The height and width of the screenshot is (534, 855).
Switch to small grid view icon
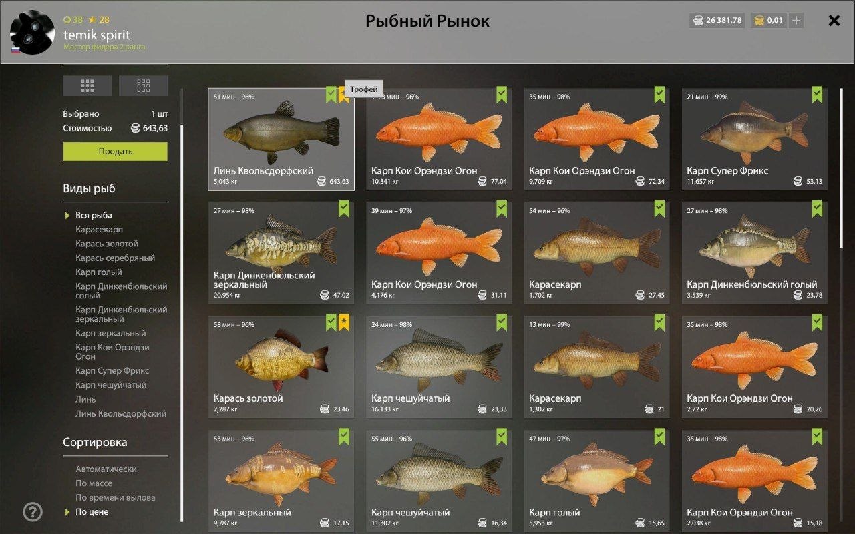coord(143,86)
